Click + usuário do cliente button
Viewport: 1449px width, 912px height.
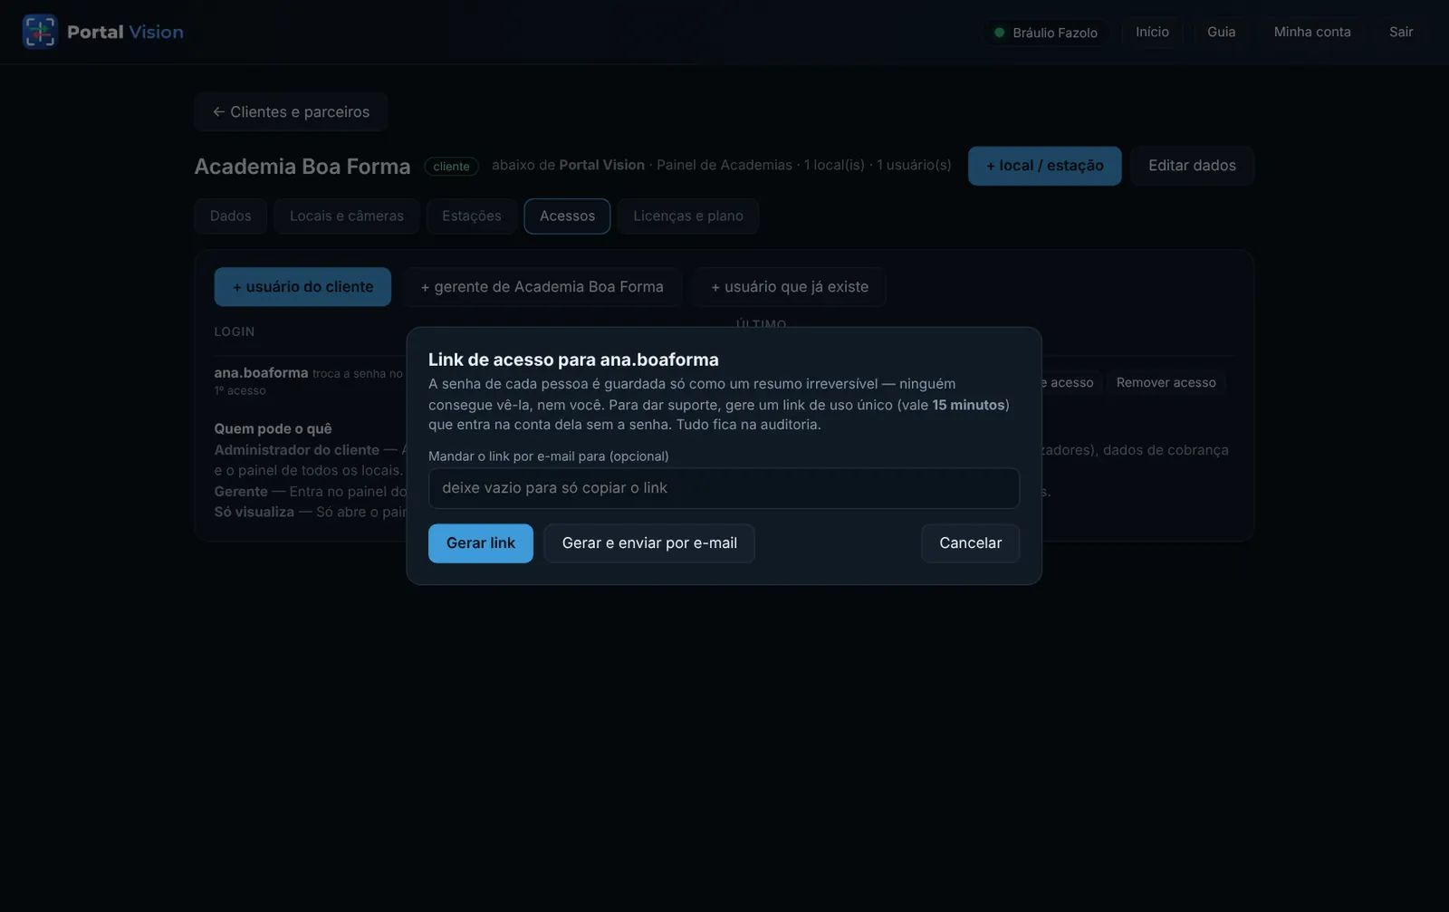click(302, 287)
